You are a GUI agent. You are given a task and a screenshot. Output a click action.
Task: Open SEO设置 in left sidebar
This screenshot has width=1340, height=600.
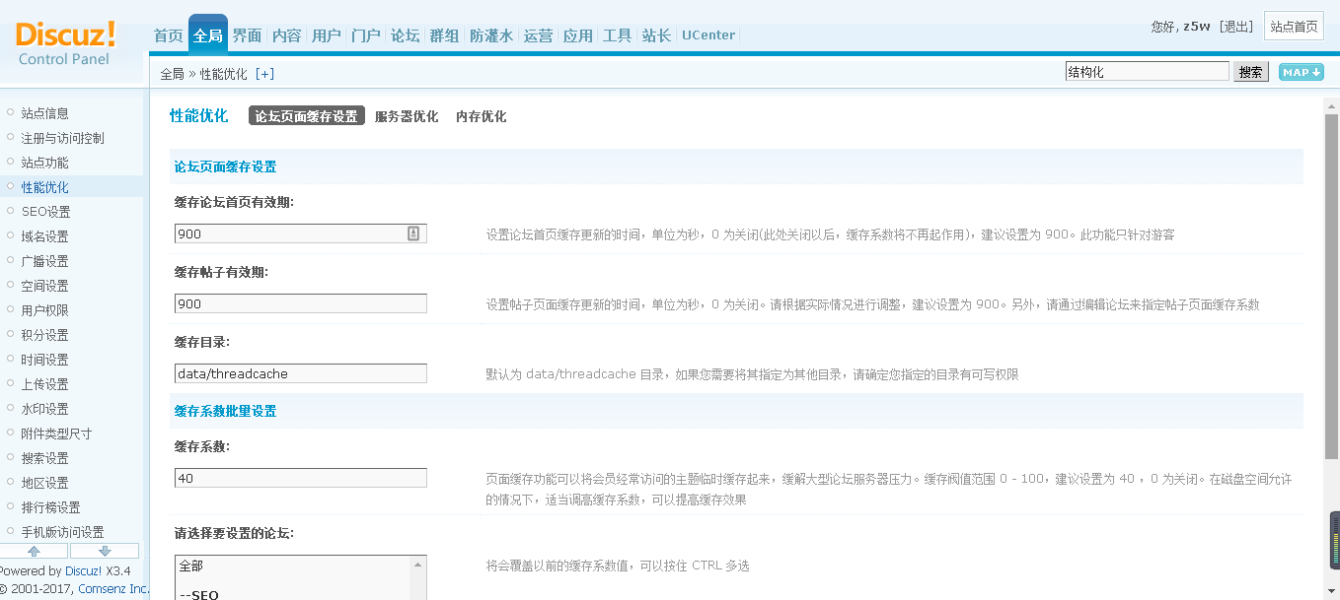coord(45,212)
